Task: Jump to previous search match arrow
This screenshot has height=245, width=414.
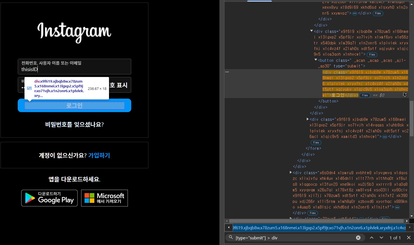Action: [371, 238]
